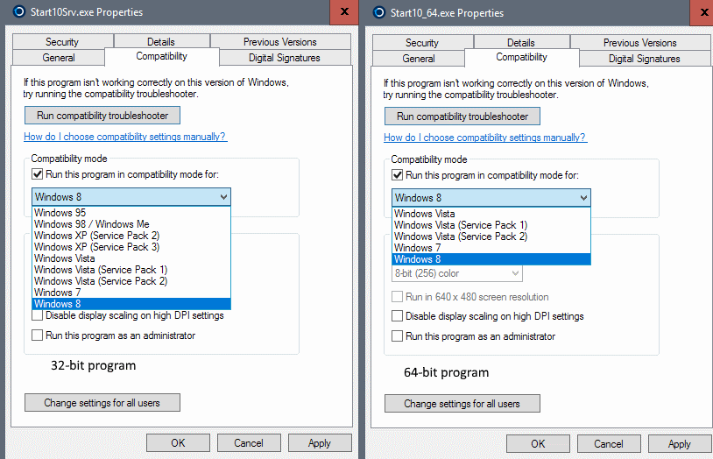Screen dimensions: 713x459
Task: Enable Disable display scaling checkbox, Start10_64.exe window
Action: 398,316
